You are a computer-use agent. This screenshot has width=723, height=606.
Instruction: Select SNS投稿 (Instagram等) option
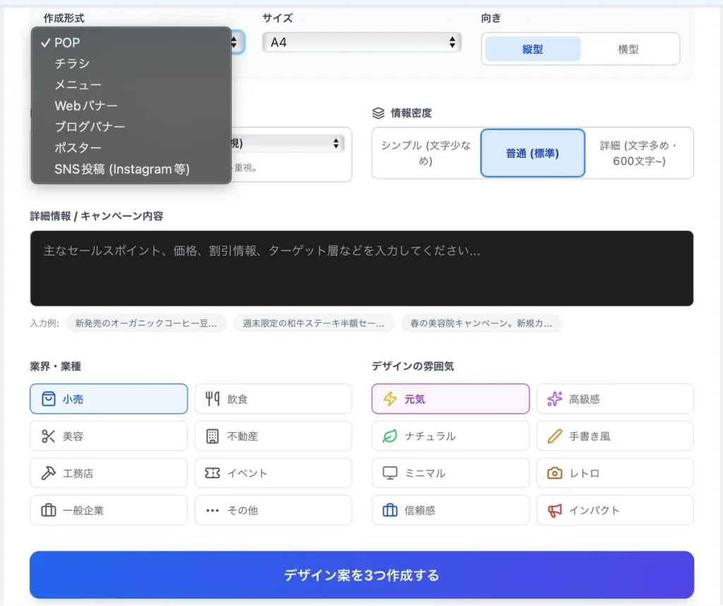(x=131, y=169)
